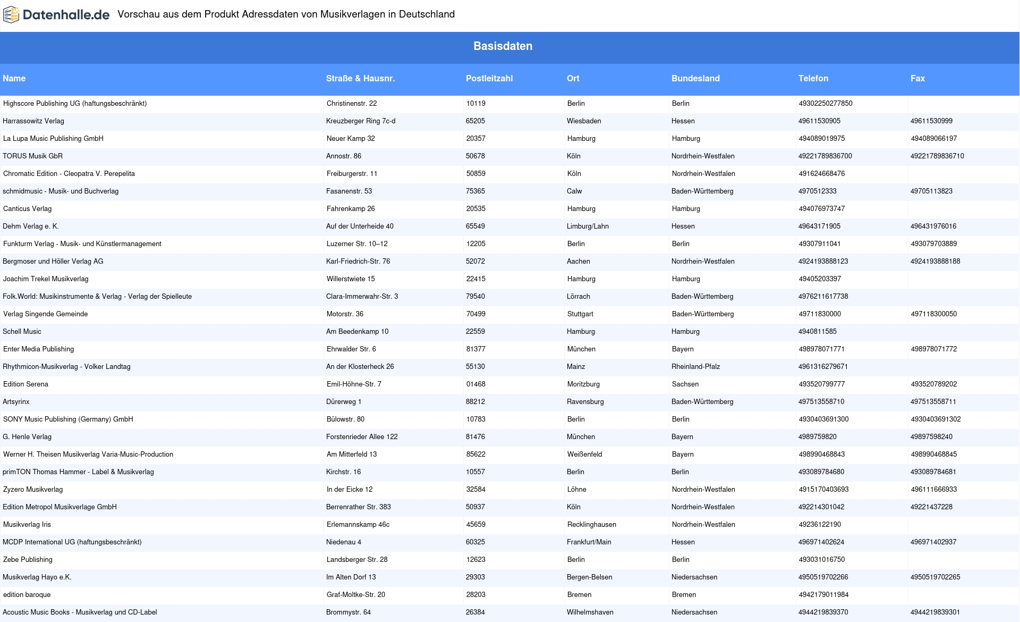The width and height of the screenshot is (1020, 622).
Task: Select phone number 4961316279671
Action: 823,367
